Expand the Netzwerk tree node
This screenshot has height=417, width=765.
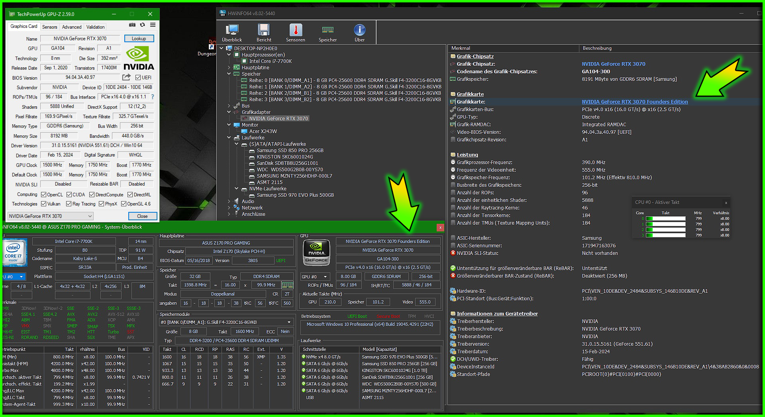229,208
